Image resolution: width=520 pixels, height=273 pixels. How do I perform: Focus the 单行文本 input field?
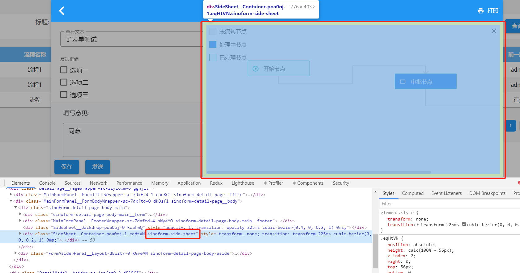pyautogui.click(x=131, y=39)
